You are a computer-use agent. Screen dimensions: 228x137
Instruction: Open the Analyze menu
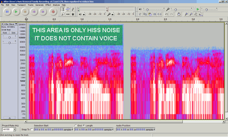[x=56, y=5]
